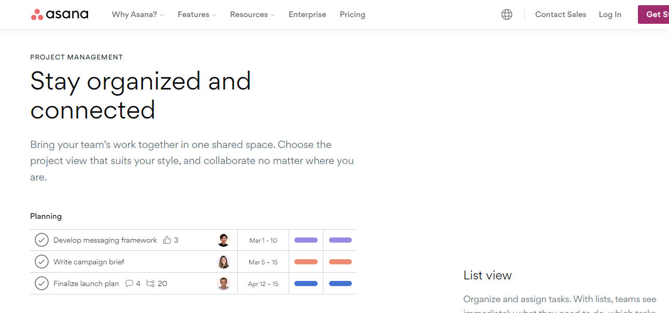Click assignee avatar on Write campaign brief
Screen dimensions: 669x313
[223, 262]
